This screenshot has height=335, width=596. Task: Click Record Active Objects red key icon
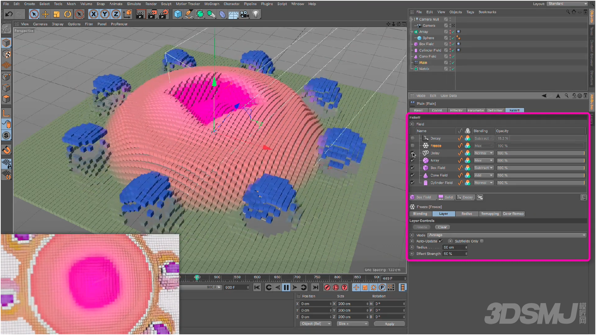click(327, 287)
